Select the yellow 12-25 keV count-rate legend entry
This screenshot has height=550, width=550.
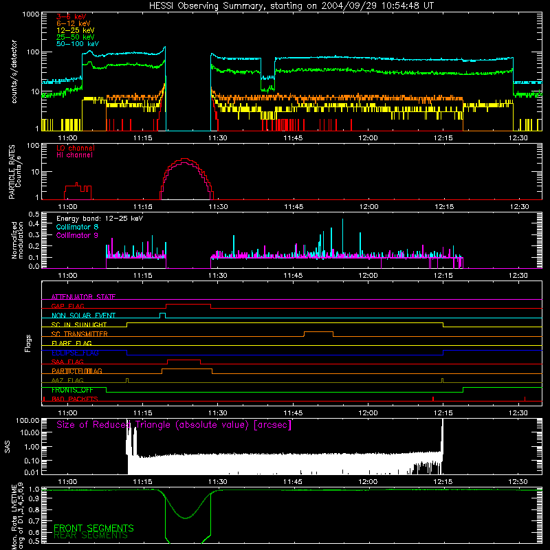(x=75, y=30)
